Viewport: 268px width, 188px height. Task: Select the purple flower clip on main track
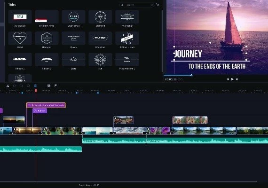click(158, 131)
